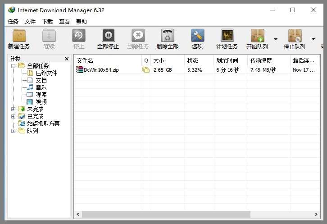This screenshot has width=327, height=224.
Task: Click the 继续 resume icon
Action: (49, 36)
